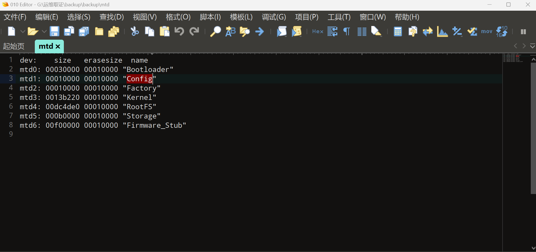Open the 工具(T) menu
The height and width of the screenshot is (252, 536).
coord(339,17)
